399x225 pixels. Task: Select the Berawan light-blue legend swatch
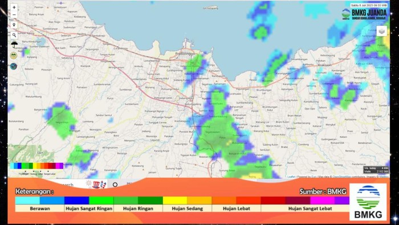[x=27, y=201]
